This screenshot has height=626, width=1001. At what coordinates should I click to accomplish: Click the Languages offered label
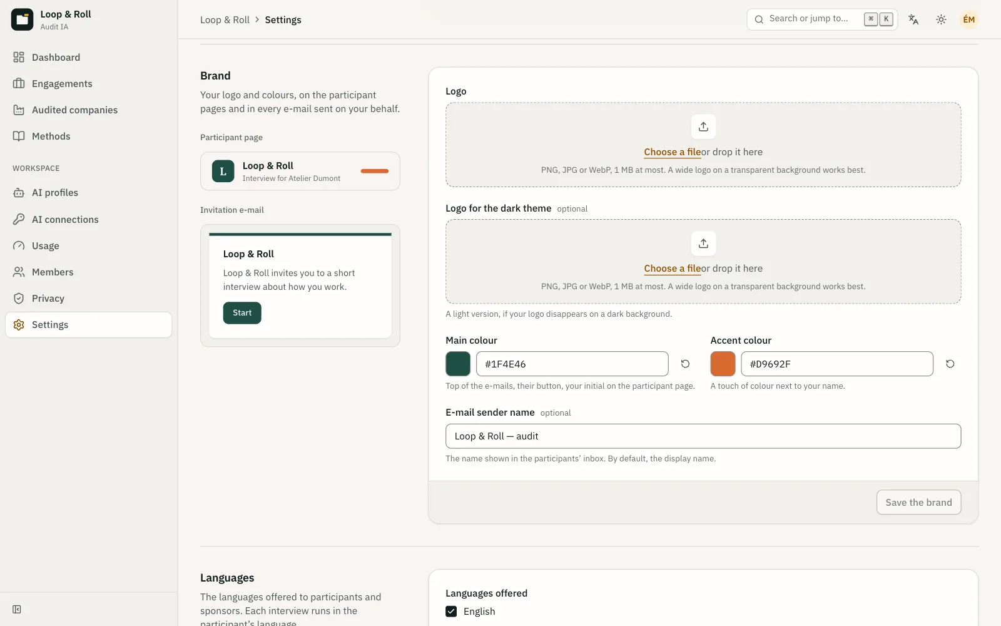pyautogui.click(x=486, y=593)
